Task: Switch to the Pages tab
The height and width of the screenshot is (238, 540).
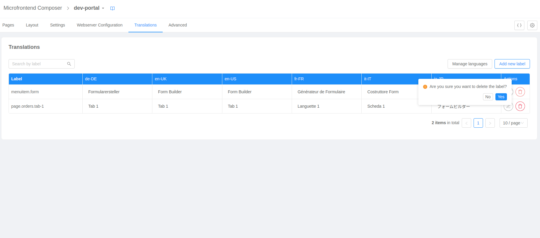Action: click(8, 25)
